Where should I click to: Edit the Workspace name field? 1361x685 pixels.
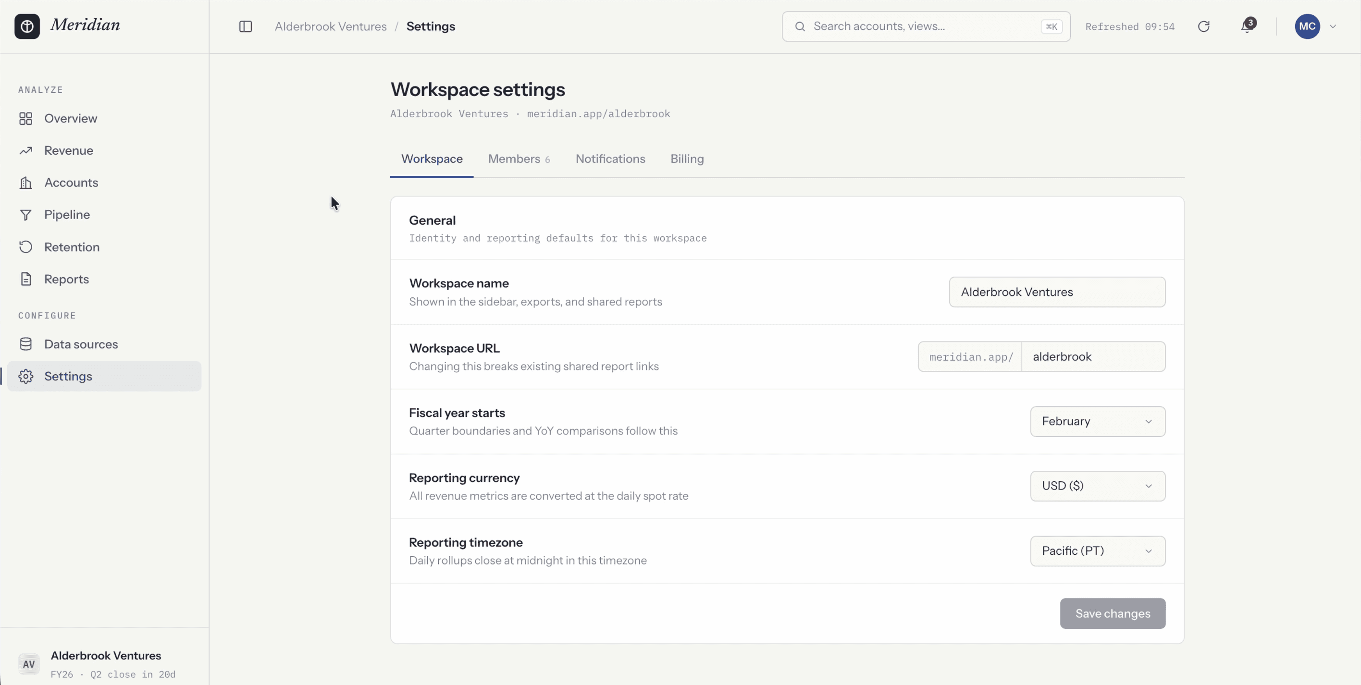point(1057,292)
